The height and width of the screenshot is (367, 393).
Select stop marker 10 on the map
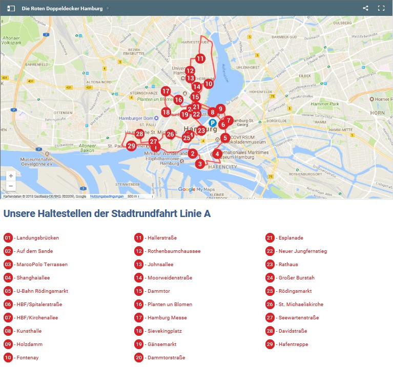coord(209,83)
